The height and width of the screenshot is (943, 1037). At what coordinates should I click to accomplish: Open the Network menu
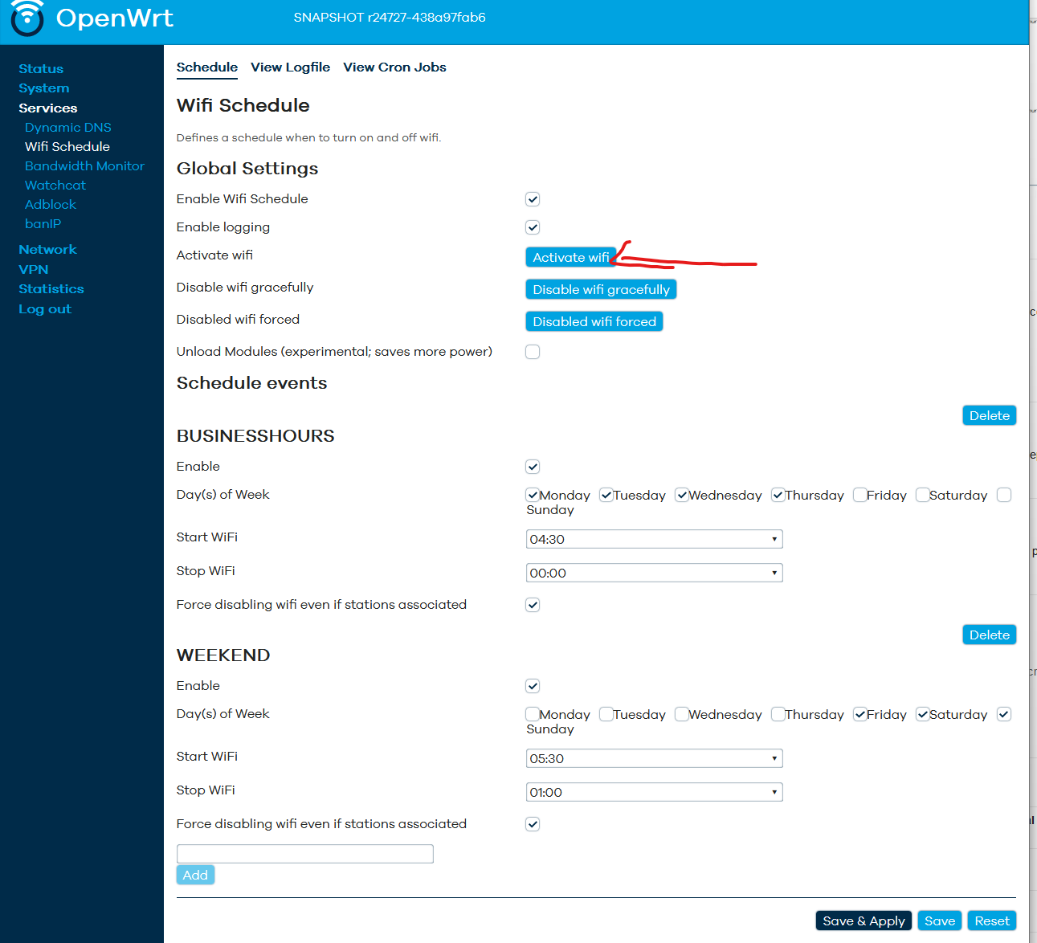coord(47,250)
